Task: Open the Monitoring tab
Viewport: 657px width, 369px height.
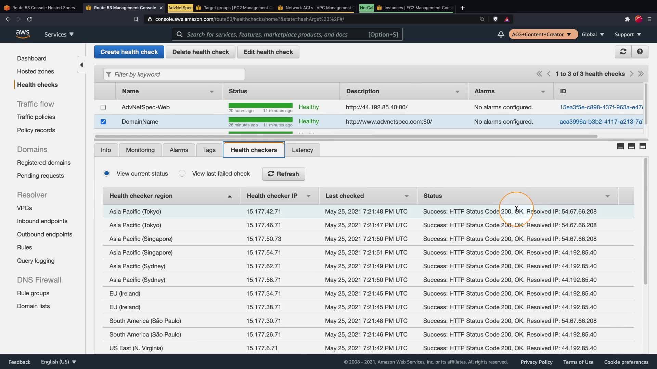Action: pos(140,150)
